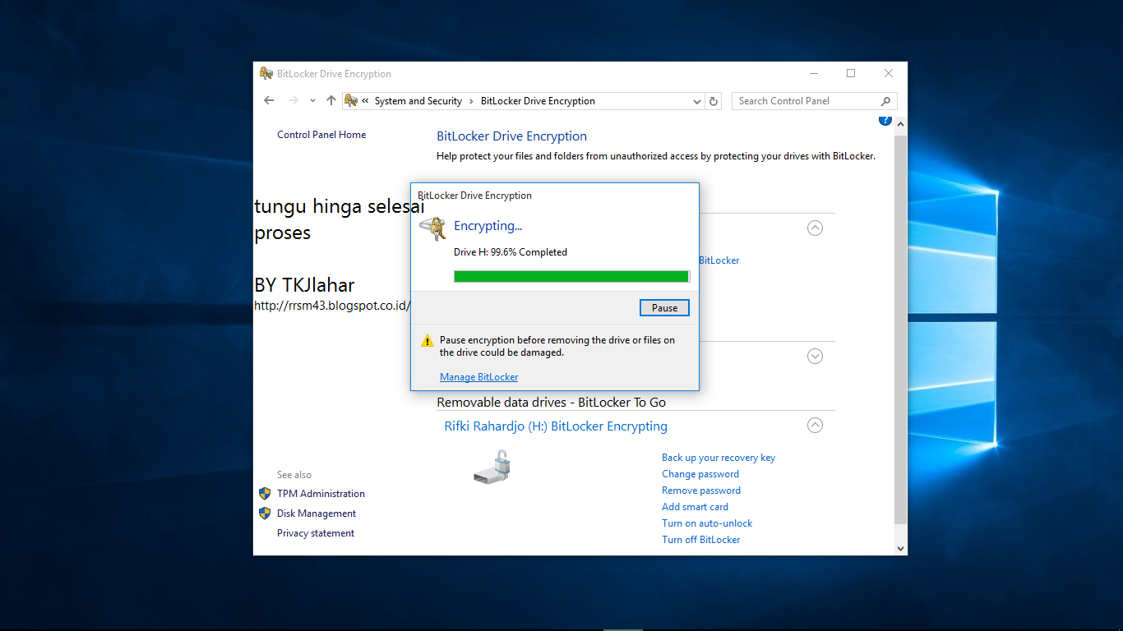
Task: Click Remove password link
Action: (x=701, y=491)
